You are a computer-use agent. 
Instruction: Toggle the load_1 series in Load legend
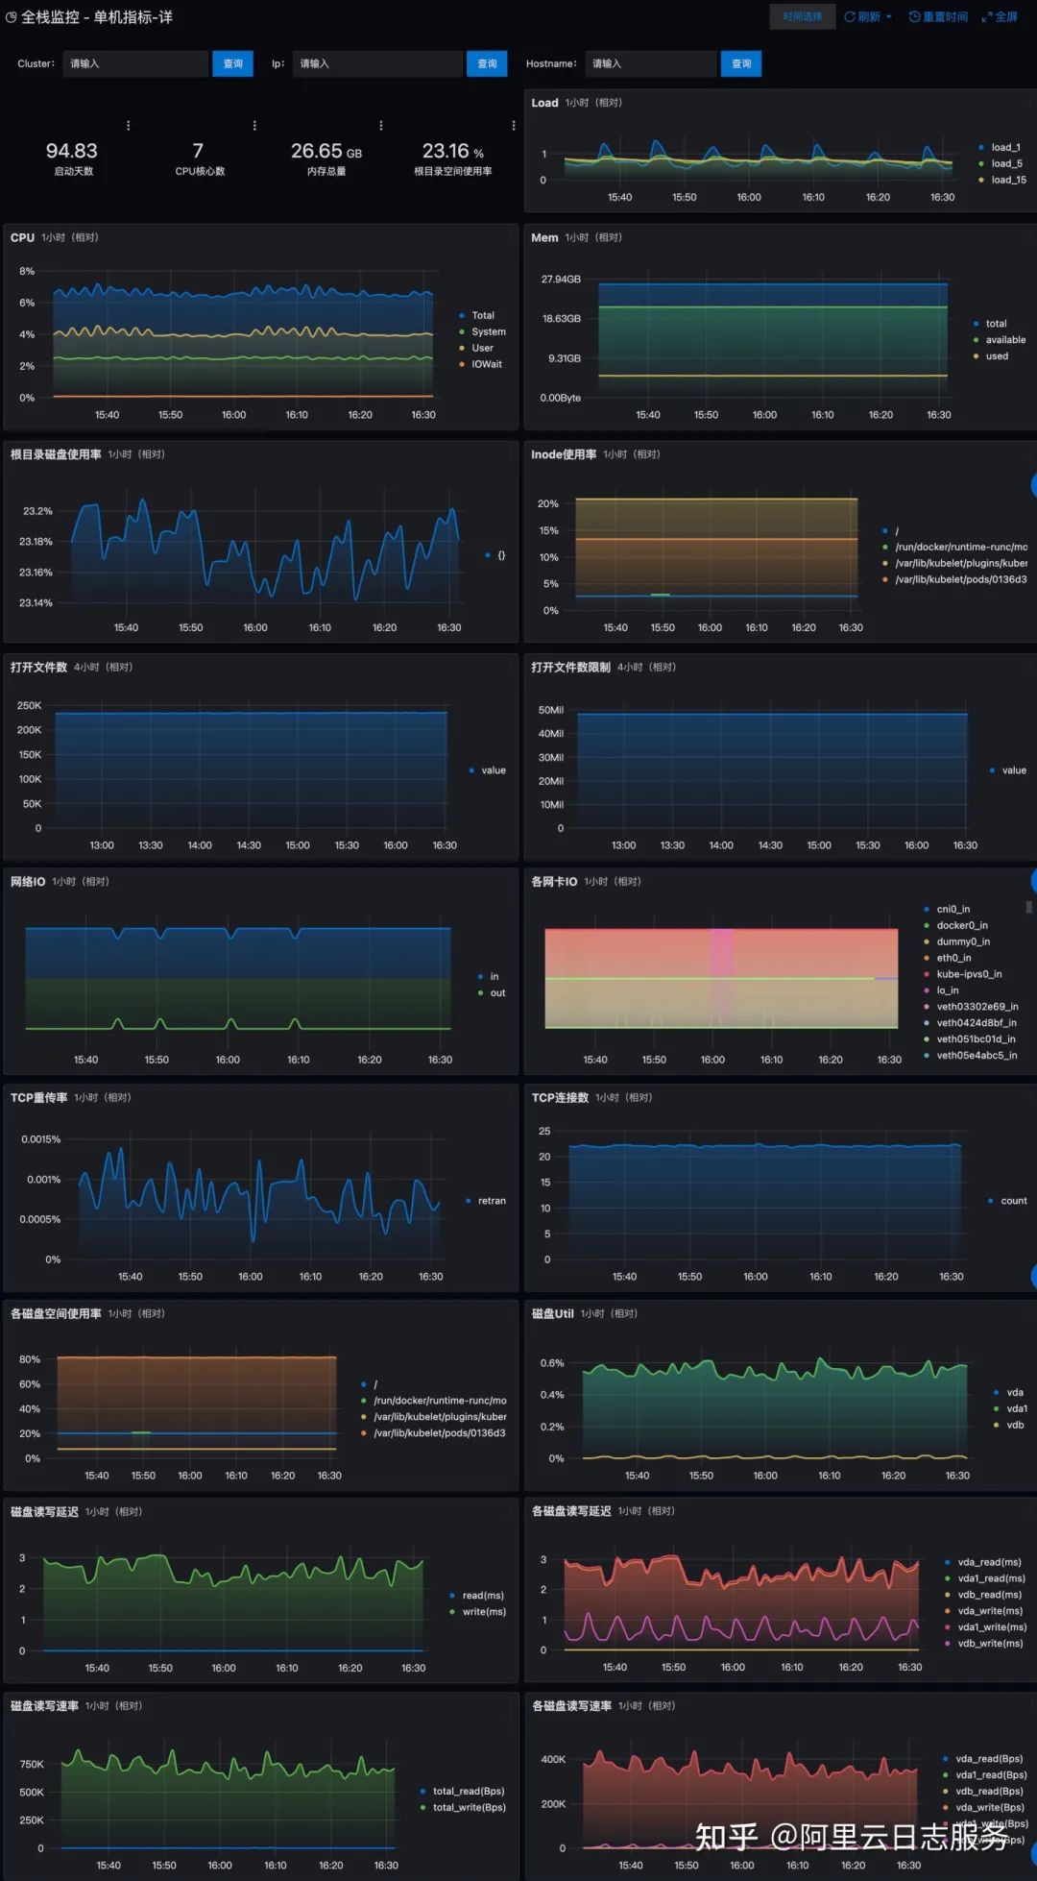coord(1000,148)
